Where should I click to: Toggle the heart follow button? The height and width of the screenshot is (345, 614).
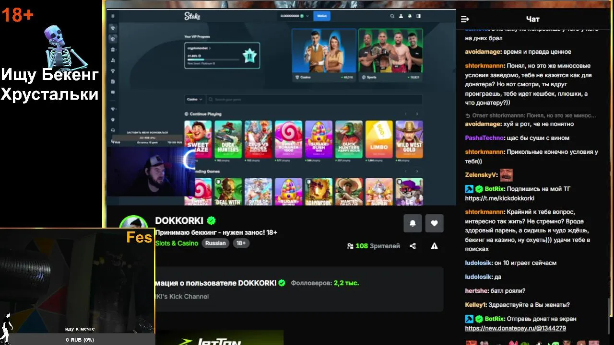coord(434,223)
